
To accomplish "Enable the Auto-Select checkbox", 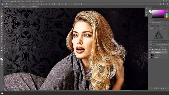I will 6,4.
